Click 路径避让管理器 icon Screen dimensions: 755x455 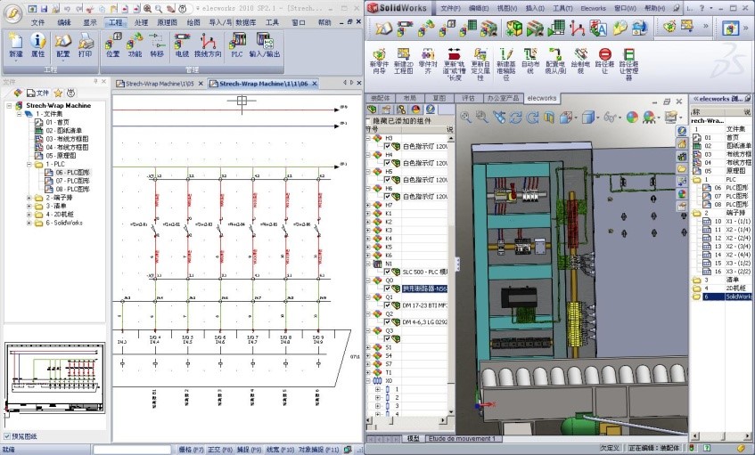[628, 63]
